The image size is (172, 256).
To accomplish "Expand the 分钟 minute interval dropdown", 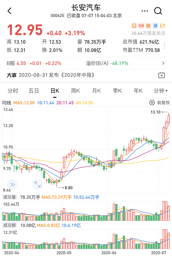I will pos(160,91).
